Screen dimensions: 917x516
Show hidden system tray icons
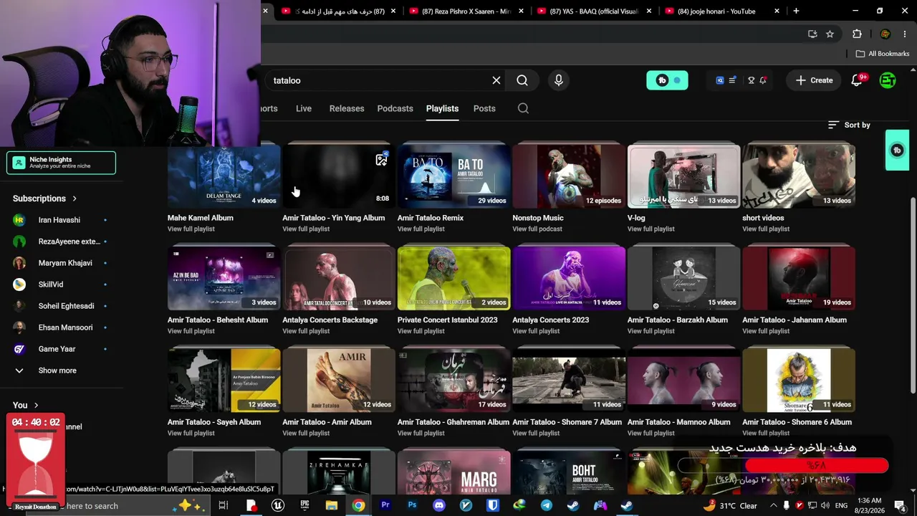[x=775, y=505]
